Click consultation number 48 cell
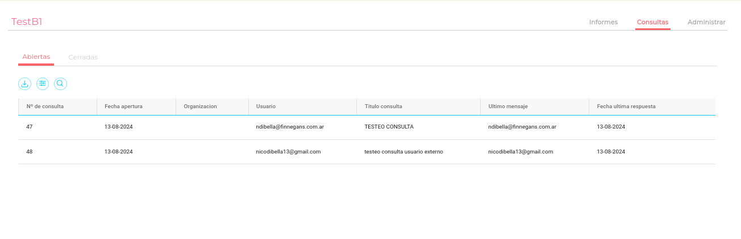Image resolution: width=741 pixels, height=239 pixels. (30, 152)
